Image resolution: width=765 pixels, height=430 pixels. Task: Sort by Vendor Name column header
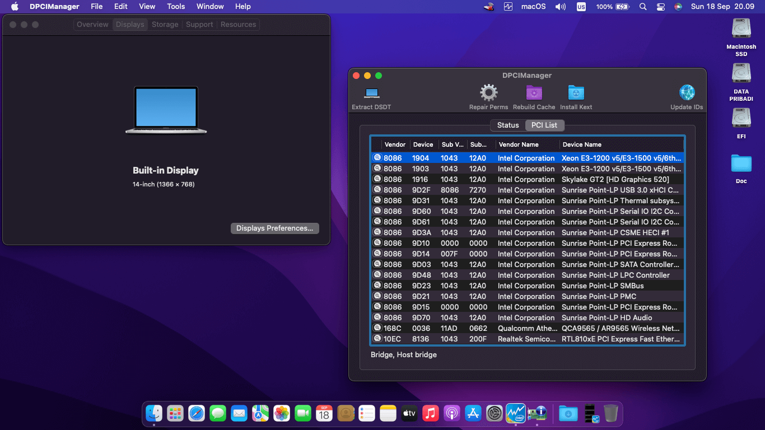tap(528, 144)
